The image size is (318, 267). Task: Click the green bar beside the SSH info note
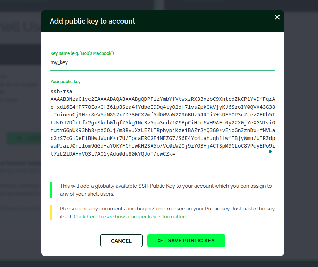coord(51,190)
